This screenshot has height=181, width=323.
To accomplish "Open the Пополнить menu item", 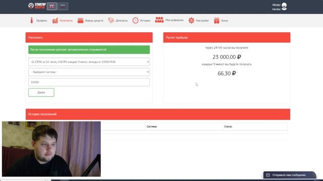I will [66, 21].
